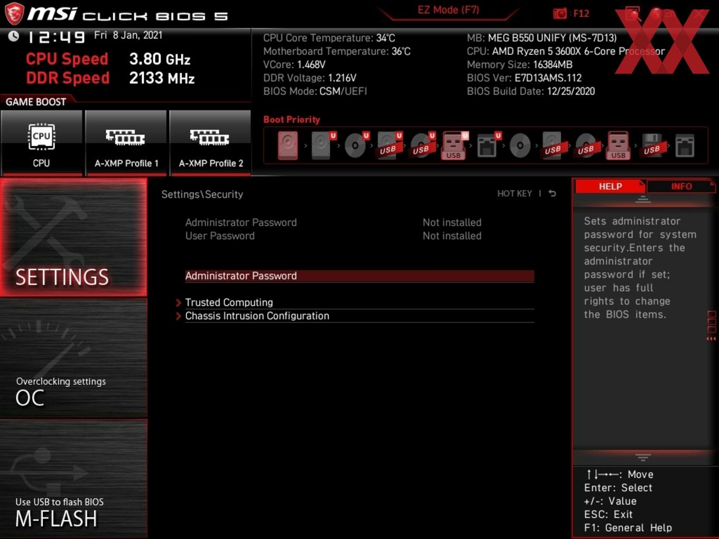Open the language selector labeled En
The image size is (719, 539).
663,14
